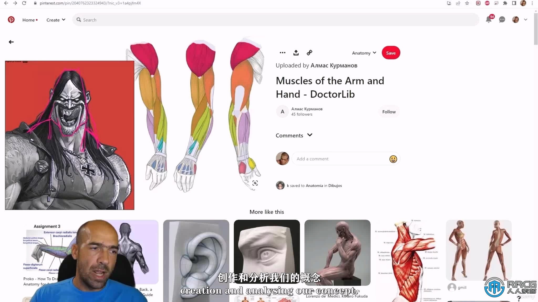Click the user profile avatar icon

point(516,20)
